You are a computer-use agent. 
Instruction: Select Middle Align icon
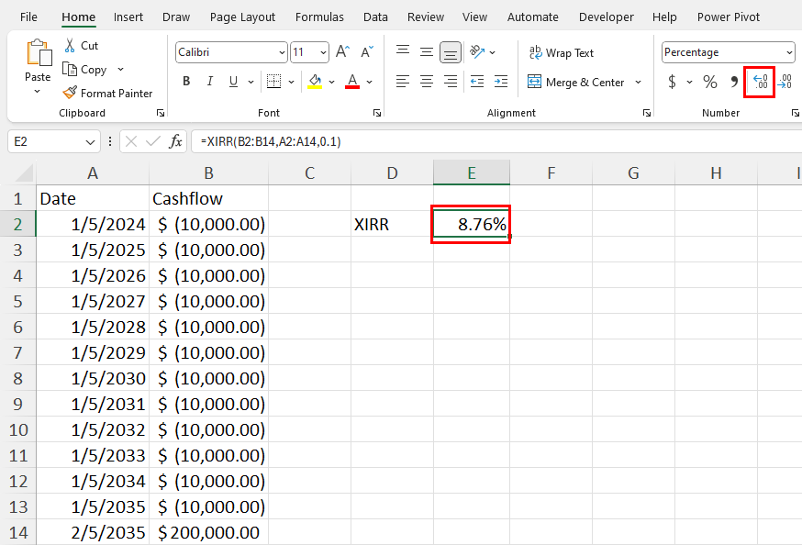click(426, 51)
